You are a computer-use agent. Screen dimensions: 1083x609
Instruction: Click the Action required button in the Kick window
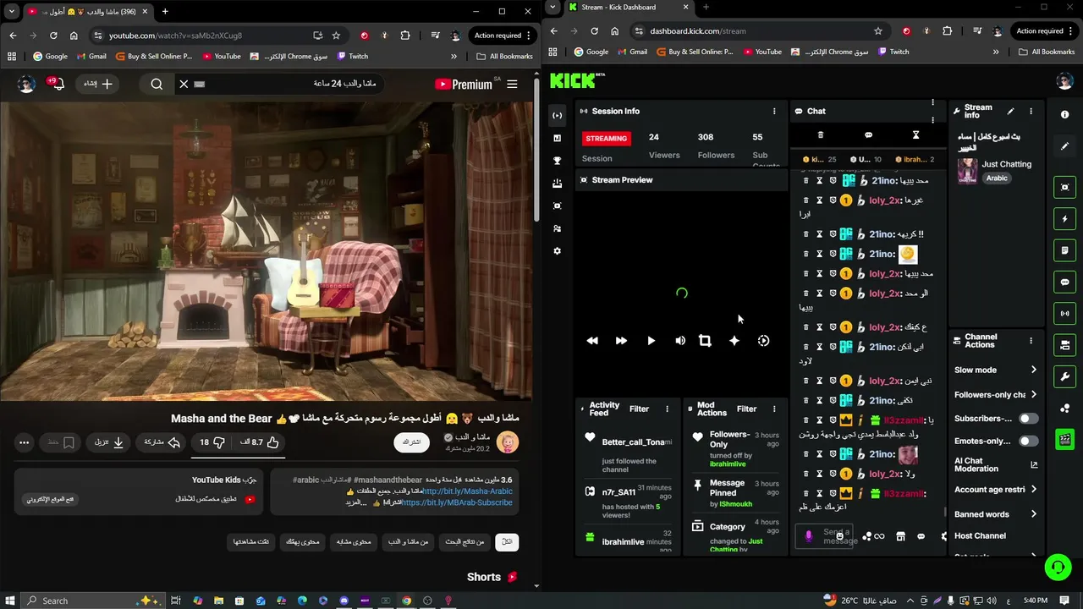1046,30
